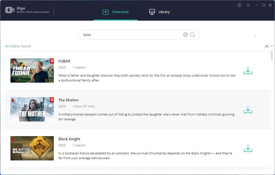Click the magnifier search icon

(192, 35)
